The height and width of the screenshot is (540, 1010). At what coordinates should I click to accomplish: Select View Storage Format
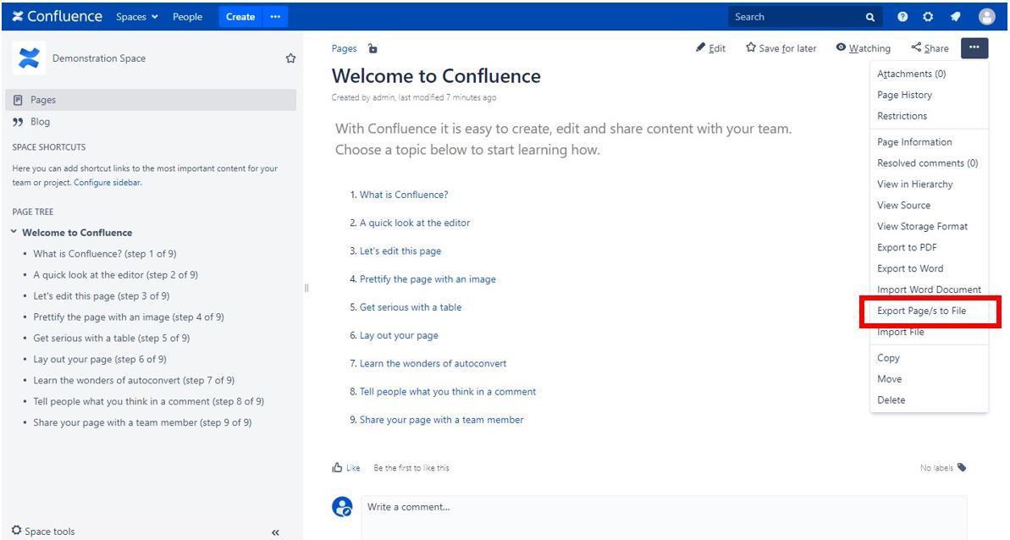[x=929, y=227]
